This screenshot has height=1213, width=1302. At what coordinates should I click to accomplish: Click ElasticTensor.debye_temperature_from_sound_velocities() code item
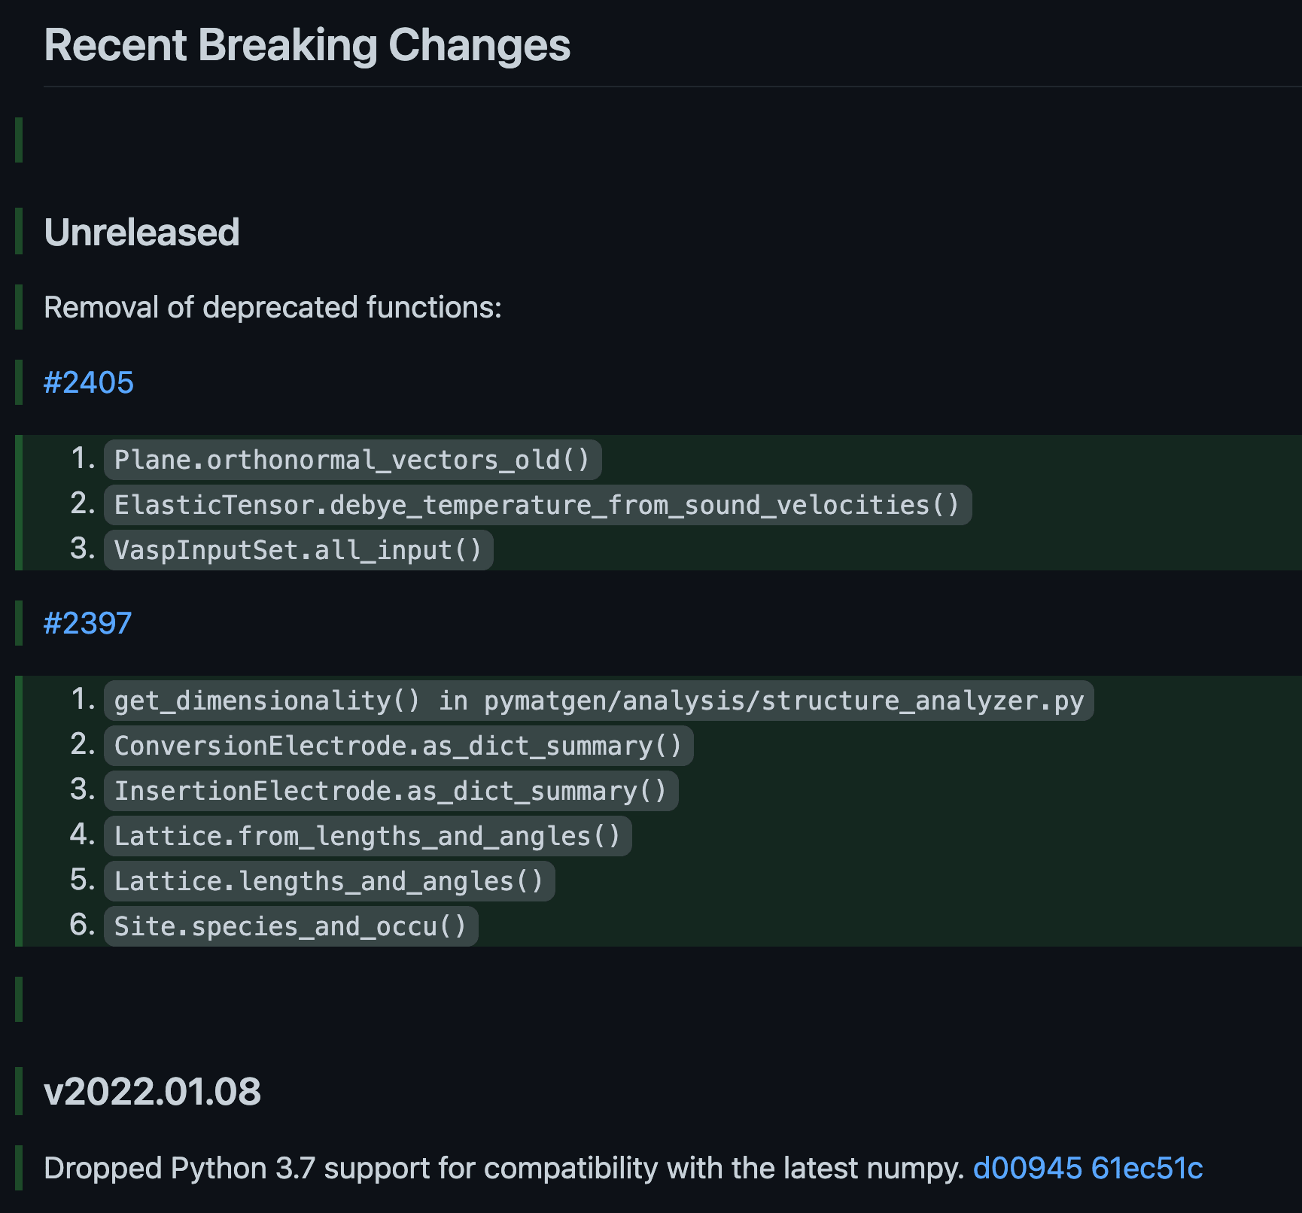[537, 505]
